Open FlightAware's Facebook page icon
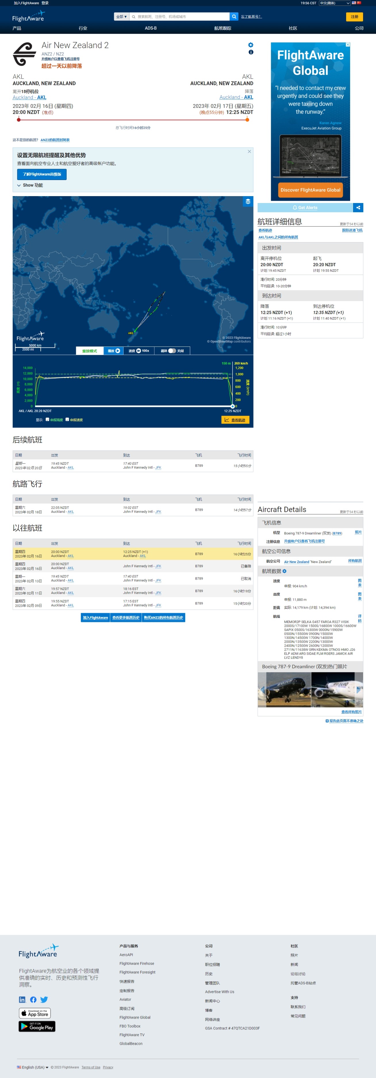This screenshot has width=376, height=1078. 33,1000
